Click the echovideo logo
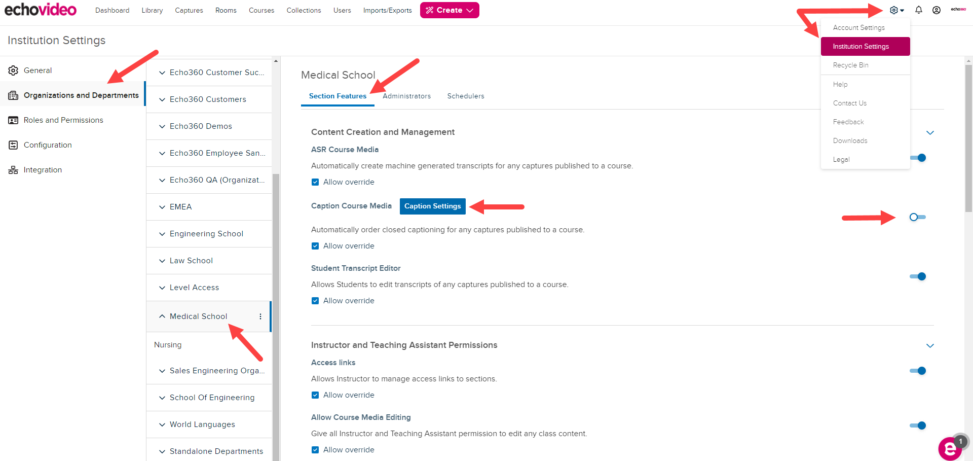973x461 pixels. coord(41,10)
